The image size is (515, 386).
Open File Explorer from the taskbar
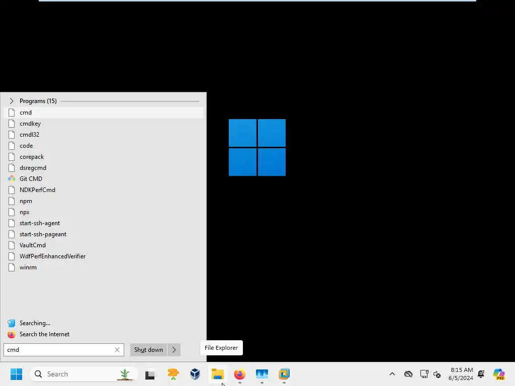click(217, 374)
